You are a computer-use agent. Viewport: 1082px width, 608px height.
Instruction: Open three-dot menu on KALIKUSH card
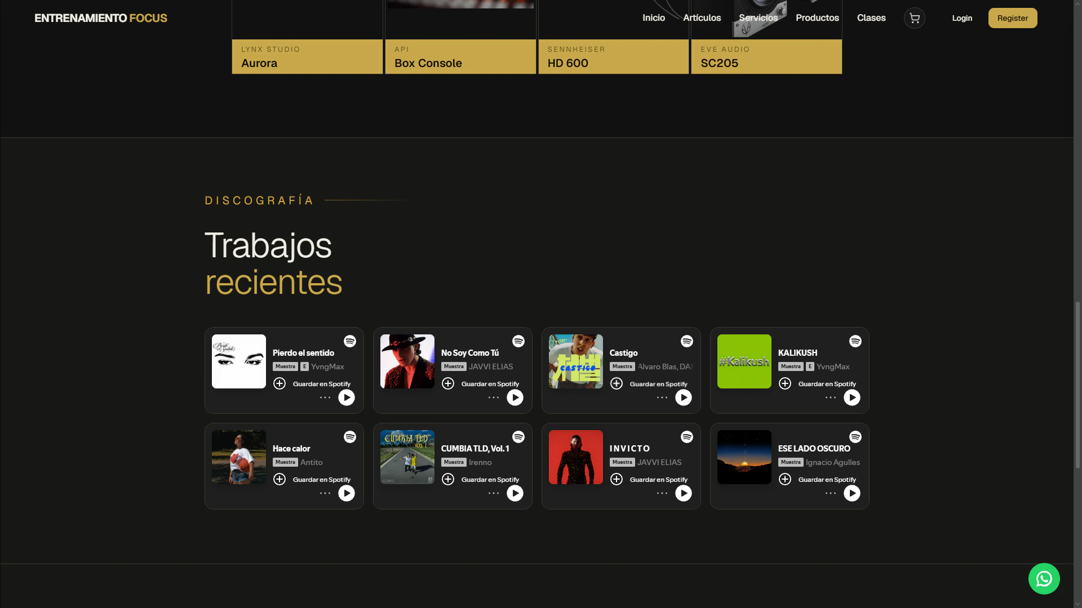click(x=831, y=397)
